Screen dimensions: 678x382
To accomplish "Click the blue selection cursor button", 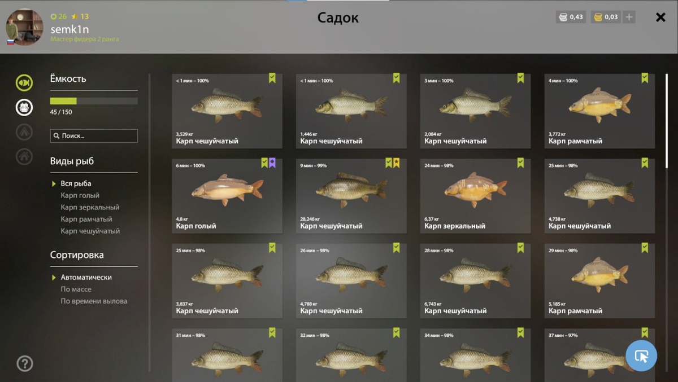I will [641, 355].
